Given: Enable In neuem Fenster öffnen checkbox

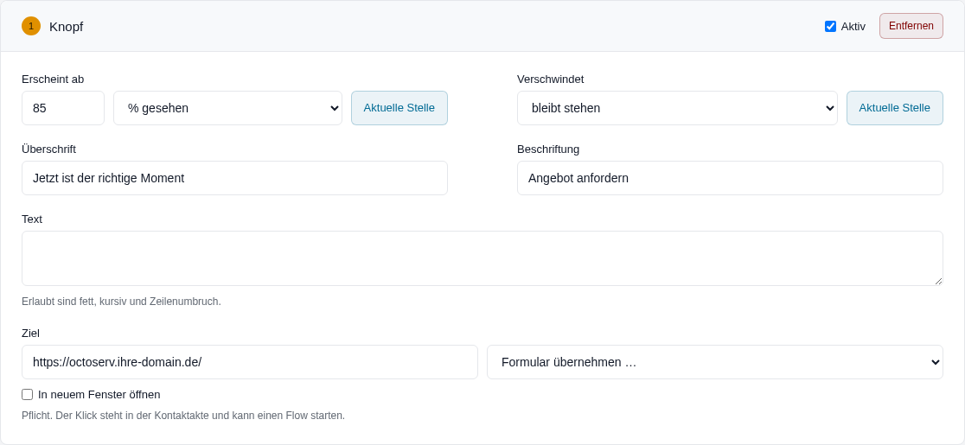Looking at the screenshot, I should coord(27,395).
